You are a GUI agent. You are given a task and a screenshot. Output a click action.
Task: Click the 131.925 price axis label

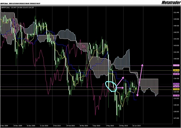coord(176,98)
